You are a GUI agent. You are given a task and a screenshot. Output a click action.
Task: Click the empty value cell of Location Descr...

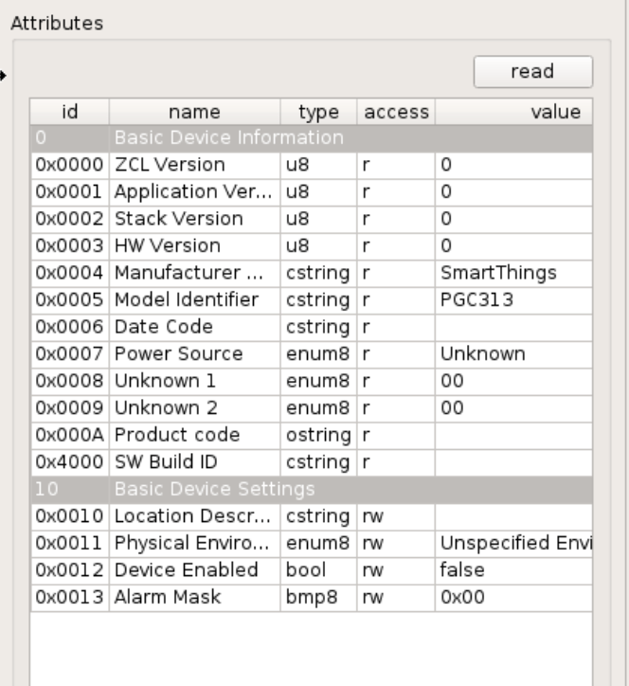click(x=514, y=516)
